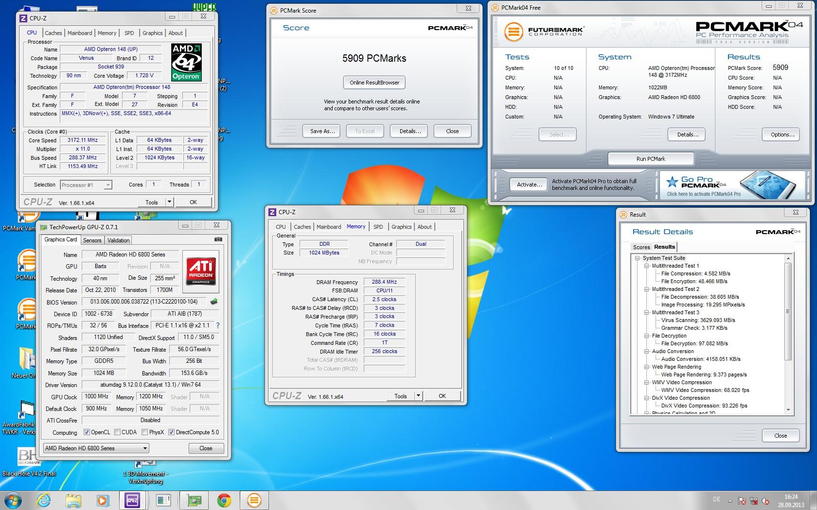Viewport: 817px width, 510px height.
Task: Click the Action Center flag tray icon
Action: click(743, 501)
